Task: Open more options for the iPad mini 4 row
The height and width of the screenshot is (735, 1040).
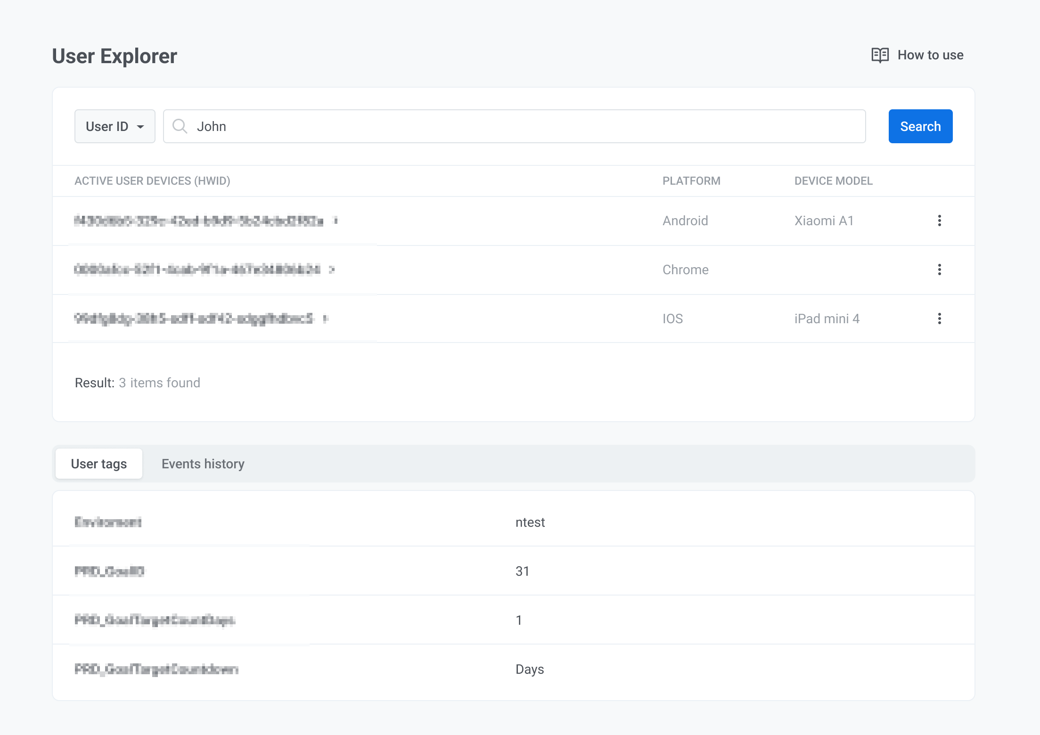Action: (x=940, y=318)
